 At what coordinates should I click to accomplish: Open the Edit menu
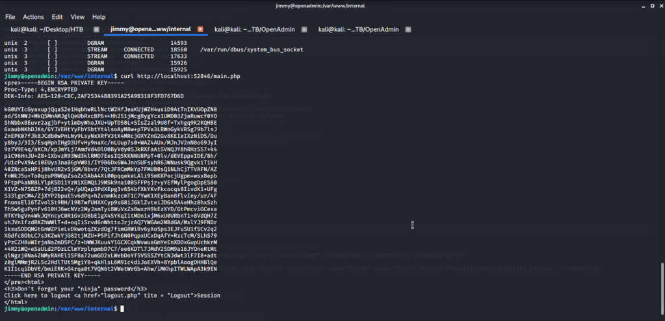coord(58,16)
